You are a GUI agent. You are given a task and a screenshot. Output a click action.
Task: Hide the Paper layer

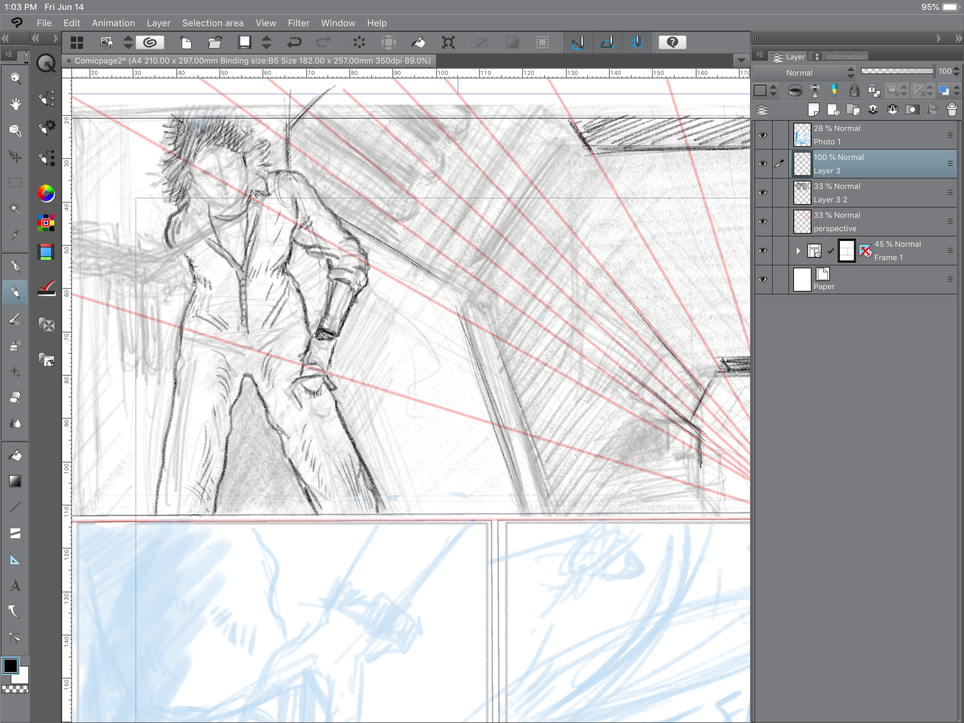pyautogui.click(x=763, y=280)
